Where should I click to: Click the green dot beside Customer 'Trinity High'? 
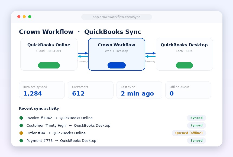tap(21, 125)
